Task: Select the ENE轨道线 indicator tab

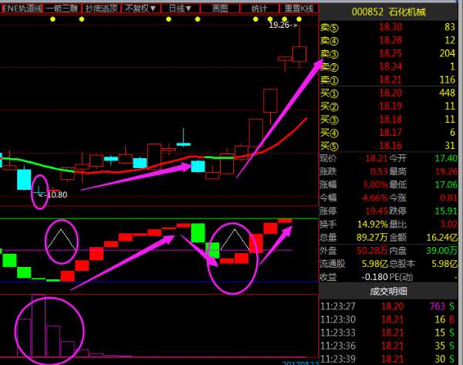Action: pyautogui.click(x=21, y=8)
